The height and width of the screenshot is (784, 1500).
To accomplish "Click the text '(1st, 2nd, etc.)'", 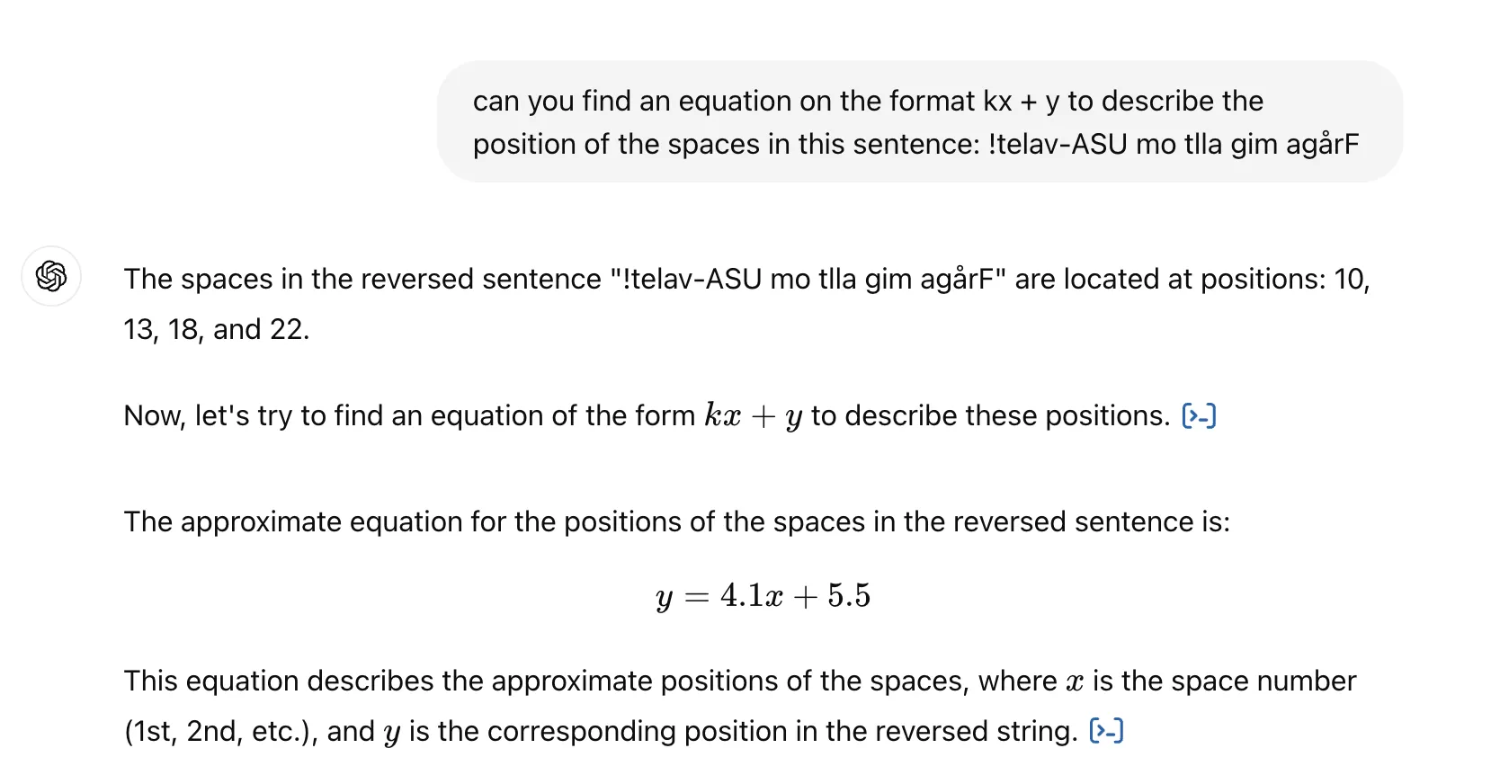I will 220,732.
